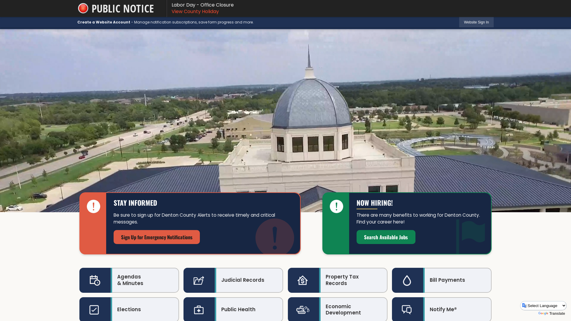This screenshot has width=571, height=321.
Task: Click the red Public Notice alert icon
Action: [83, 8]
